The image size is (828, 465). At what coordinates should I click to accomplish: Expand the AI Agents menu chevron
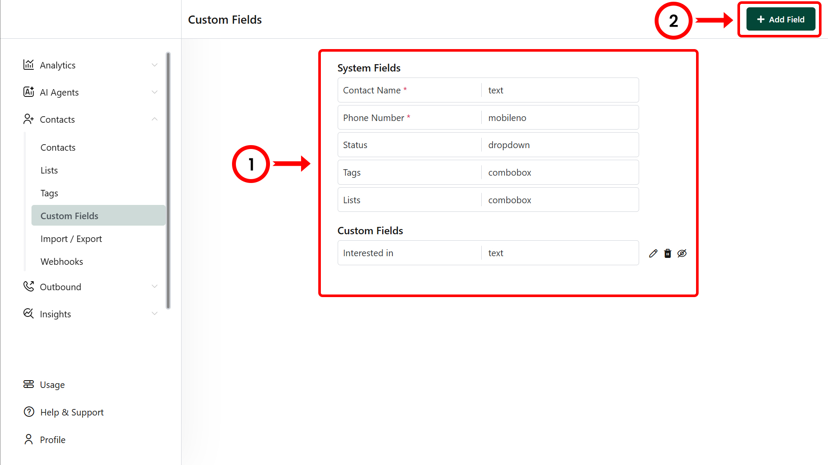[x=154, y=92]
